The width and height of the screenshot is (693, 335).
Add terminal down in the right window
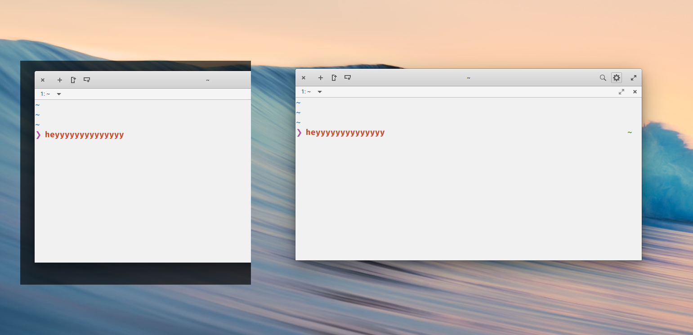point(348,78)
